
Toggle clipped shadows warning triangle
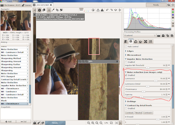pos(98,10)
